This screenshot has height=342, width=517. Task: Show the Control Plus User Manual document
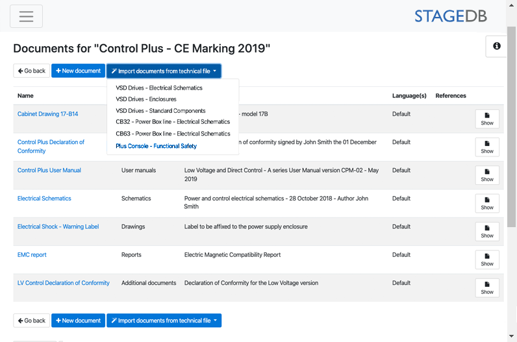tap(487, 175)
